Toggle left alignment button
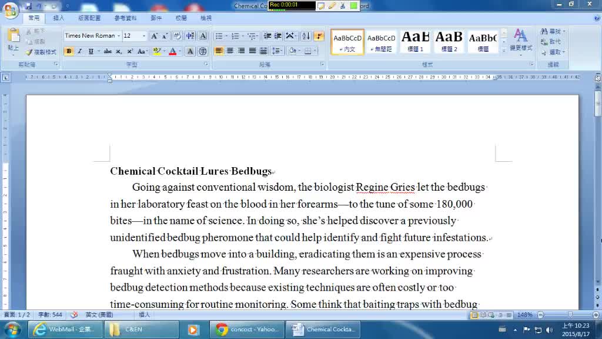 pyautogui.click(x=219, y=51)
